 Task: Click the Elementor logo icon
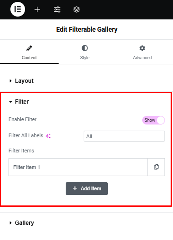tap(17, 9)
